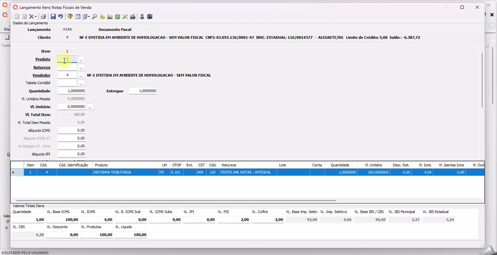The height and width of the screenshot is (255, 497).
Task: Click the magnifying glass search icon
Action: click(x=95, y=17)
